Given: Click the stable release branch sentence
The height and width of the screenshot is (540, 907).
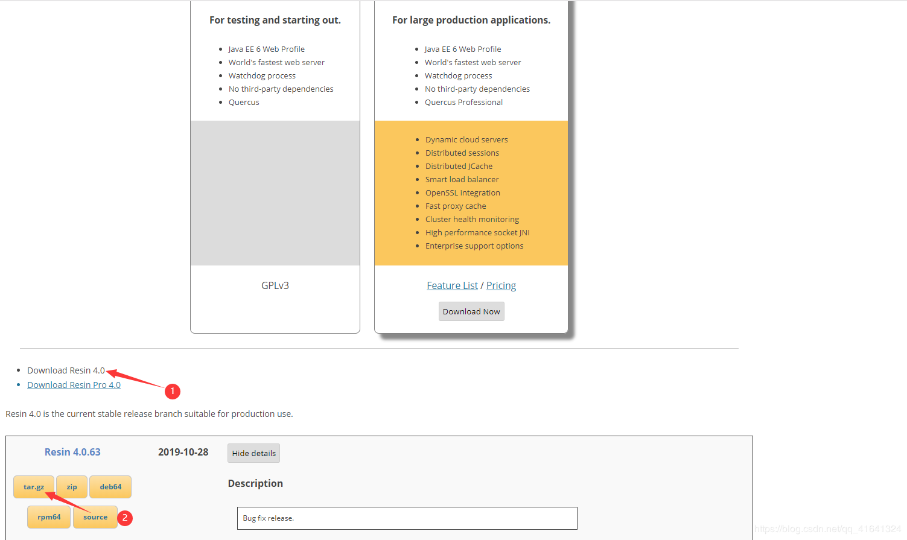Looking at the screenshot, I should tap(149, 414).
